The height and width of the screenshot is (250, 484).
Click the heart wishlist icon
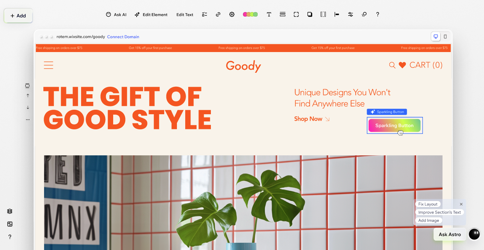402,65
